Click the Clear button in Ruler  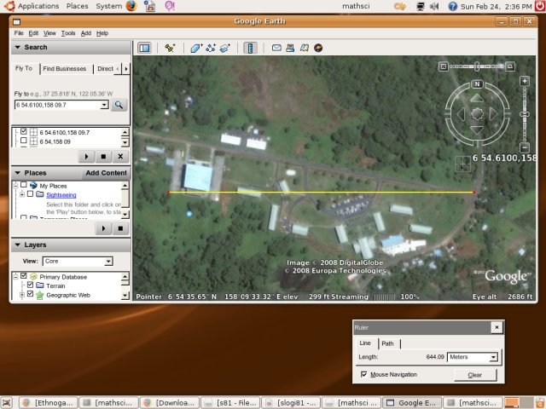[x=475, y=375]
